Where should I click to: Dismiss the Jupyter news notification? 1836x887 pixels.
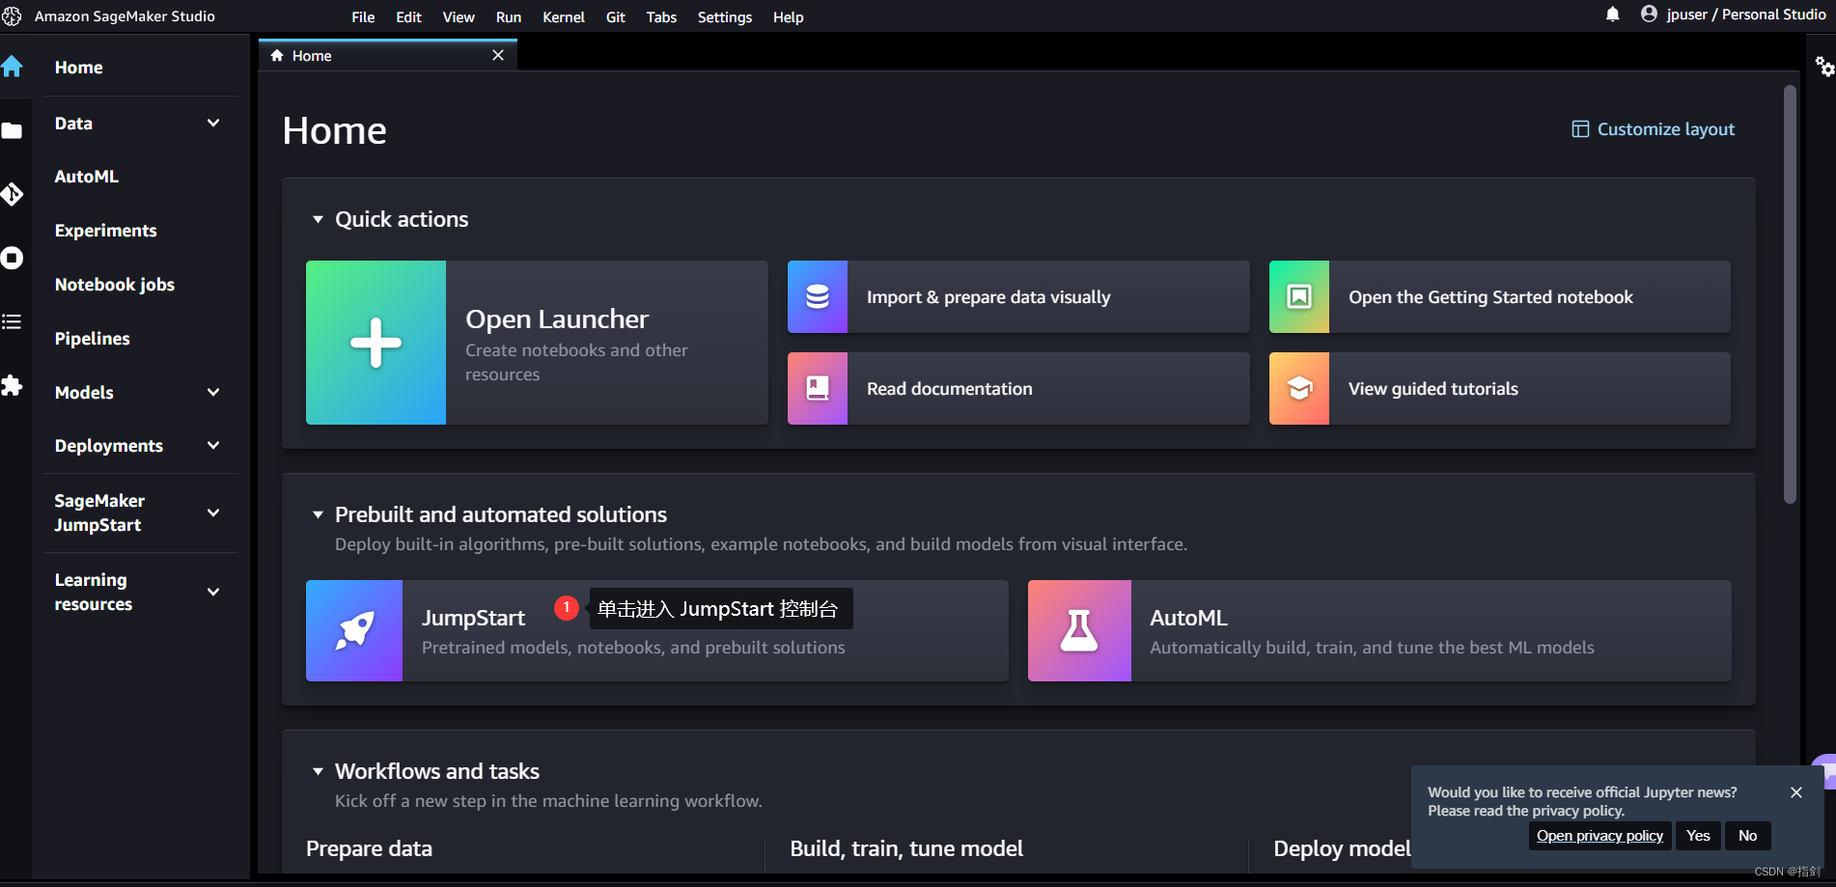coord(1795,792)
